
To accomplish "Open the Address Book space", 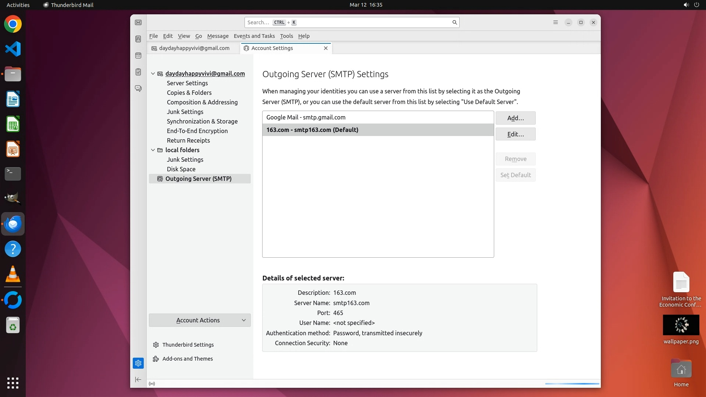I will click(138, 39).
